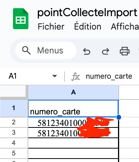Click the select-all corner box
This screenshot has height=162, width=139.
tap(13, 92)
